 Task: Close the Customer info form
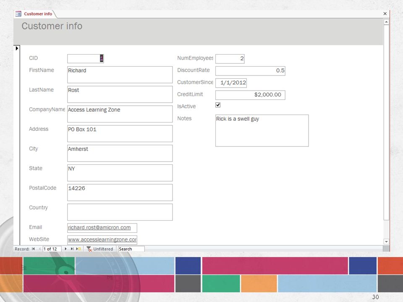385,13
